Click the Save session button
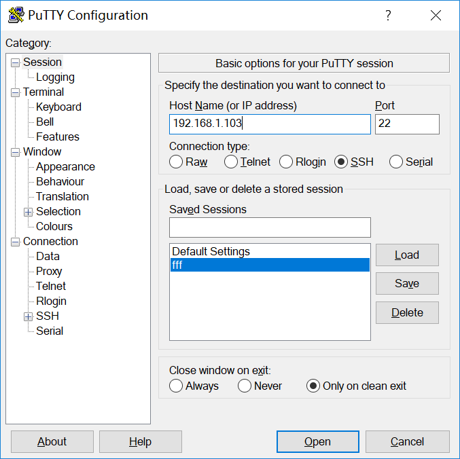Image resolution: width=460 pixels, height=459 pixels. [x=407, y=283]
